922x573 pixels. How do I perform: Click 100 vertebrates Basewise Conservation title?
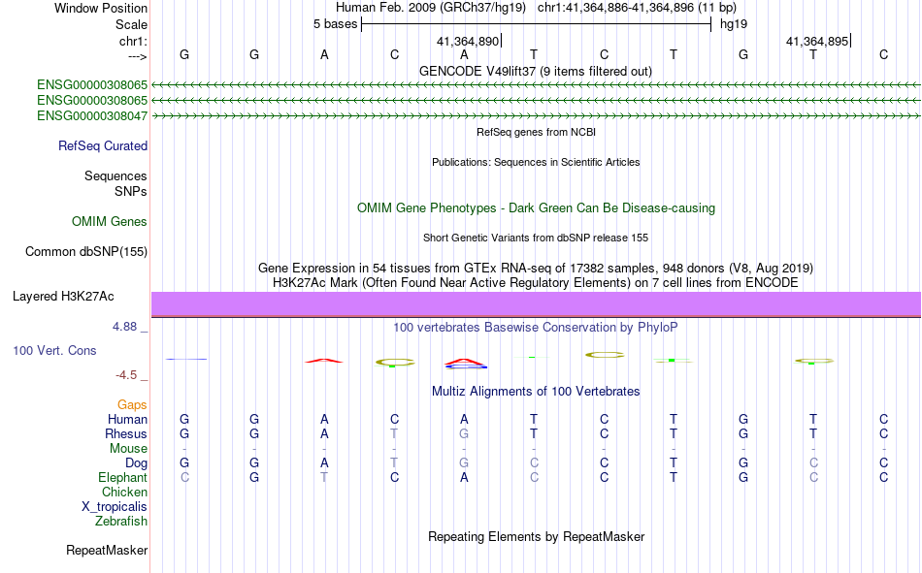pyautogui.click(x=536, y=328)
